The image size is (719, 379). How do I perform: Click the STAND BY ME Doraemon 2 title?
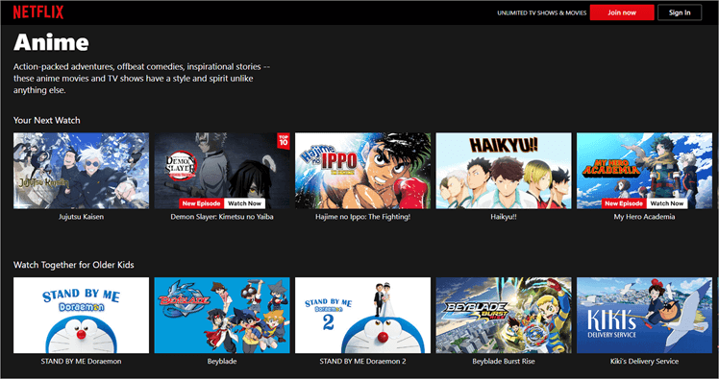tap(362, 361)
